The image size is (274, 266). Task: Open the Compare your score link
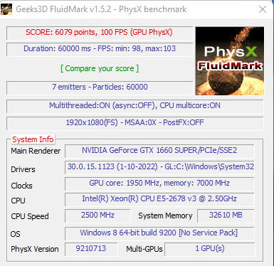click(100, 68)
